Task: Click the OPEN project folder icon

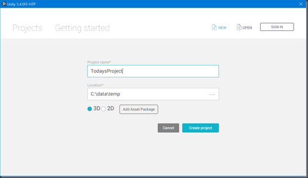Action: pyautogui.click(x=239, y=28)
